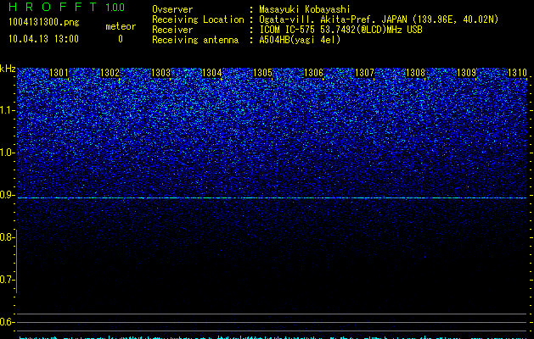
Task: Click the vertical gray bar beside 0.8 kHz
Action: pos(16,261)
